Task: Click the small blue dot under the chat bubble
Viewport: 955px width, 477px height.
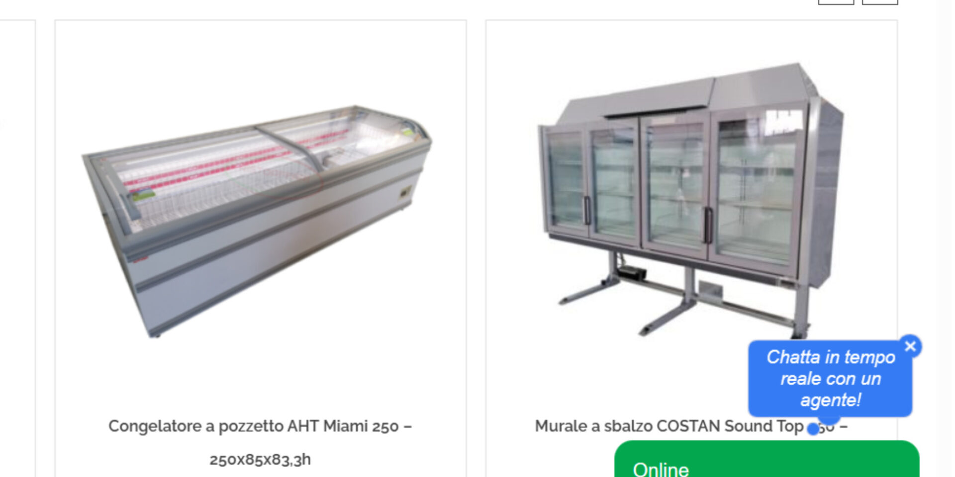Action: [813, 429]
